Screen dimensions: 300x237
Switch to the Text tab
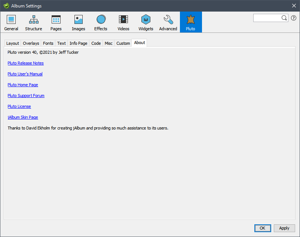pyautogui.click(x=61, y=43)
